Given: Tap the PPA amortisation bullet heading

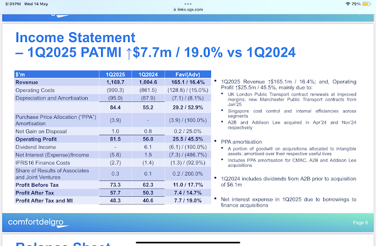Looking at the screenshot, I should (x=241, y=142).
